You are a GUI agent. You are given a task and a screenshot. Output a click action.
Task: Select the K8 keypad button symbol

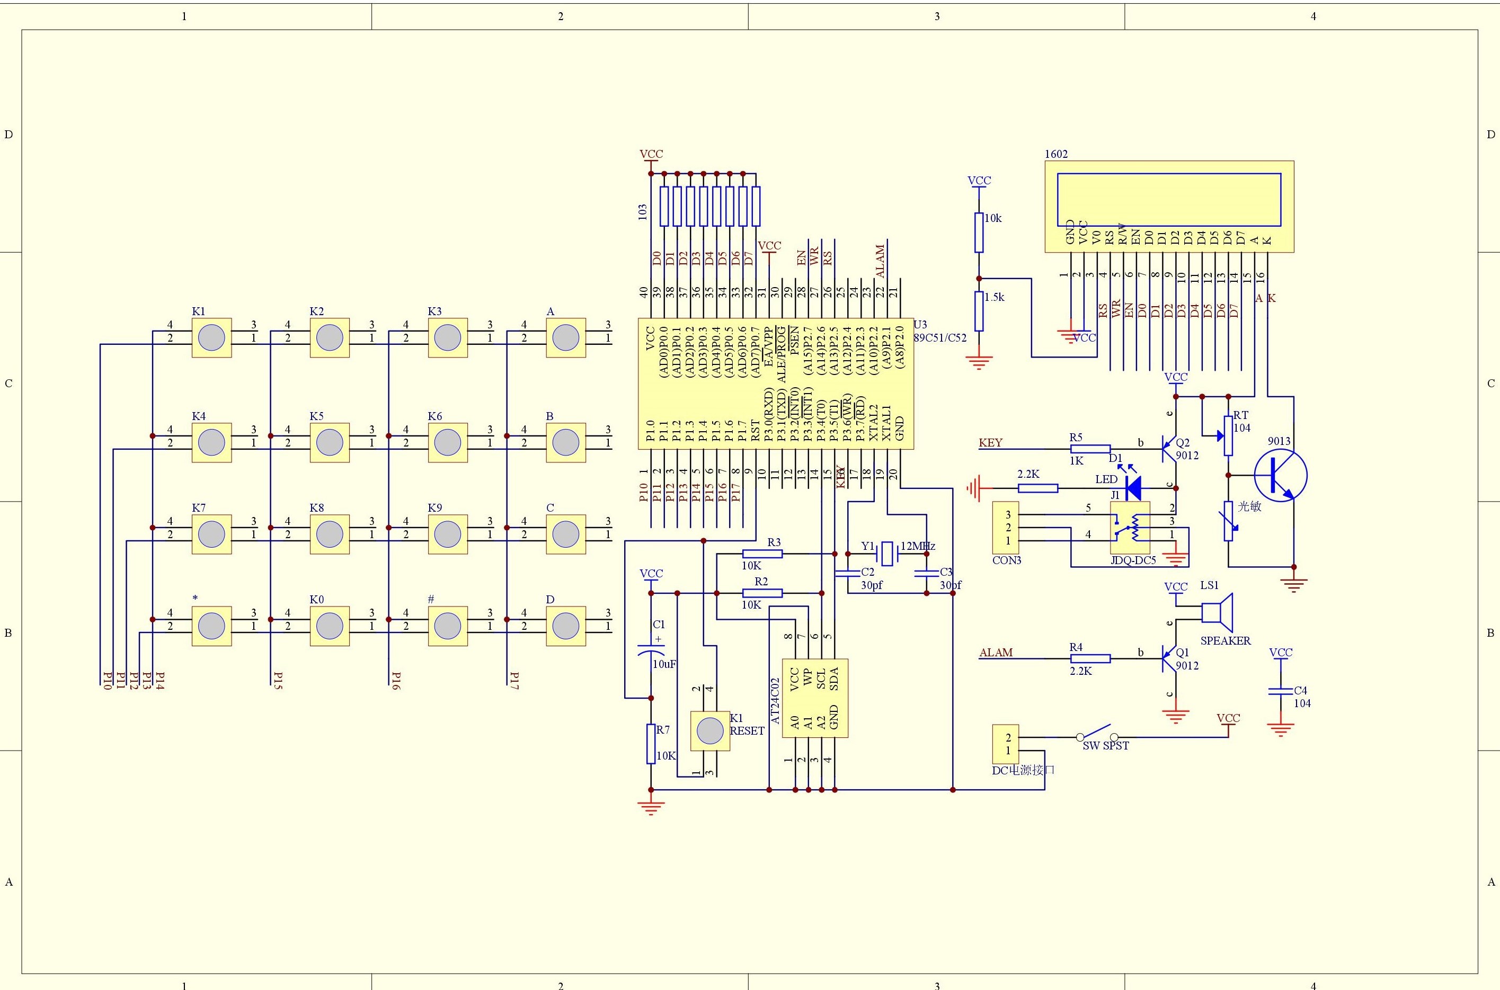click(x=329, y=534)
